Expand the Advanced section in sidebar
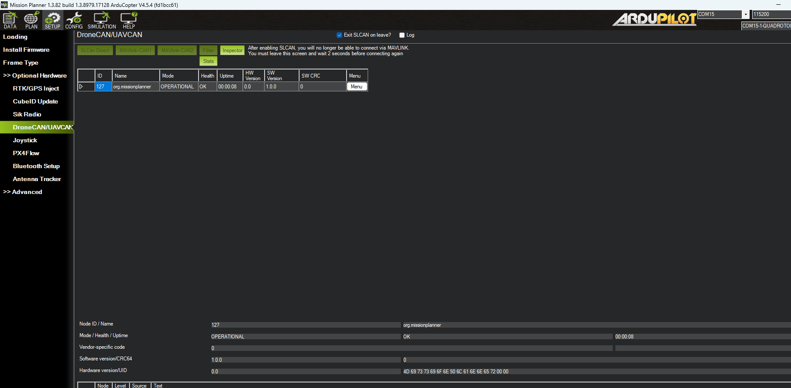Screen dimensions: 791x388 [23, 192]
